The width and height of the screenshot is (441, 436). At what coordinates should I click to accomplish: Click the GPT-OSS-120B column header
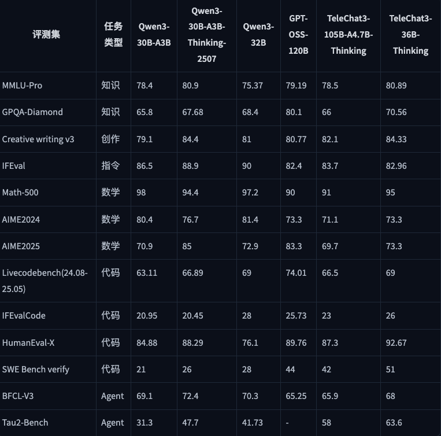[x=298, y=34]
